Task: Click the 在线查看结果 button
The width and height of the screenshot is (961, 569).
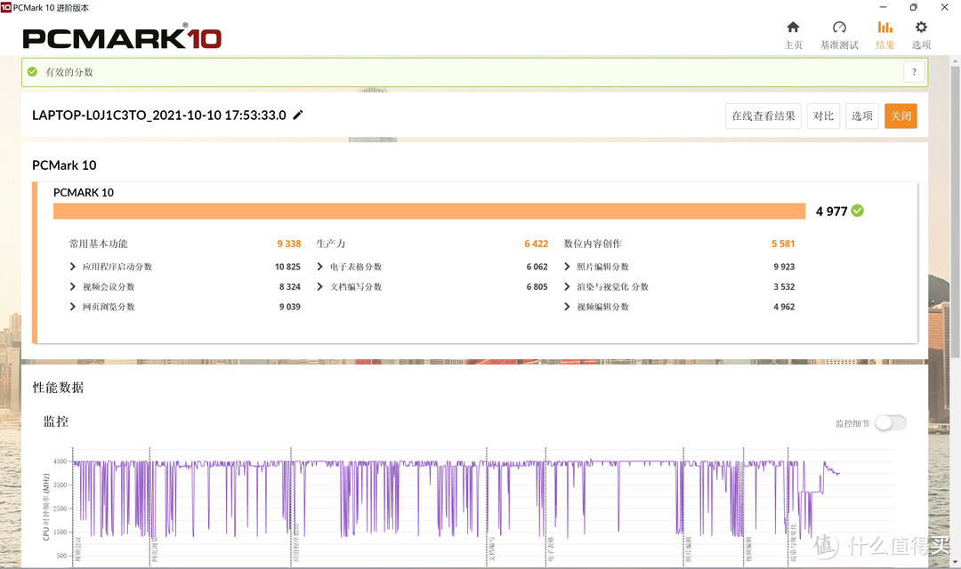Action: coord(763,116)
